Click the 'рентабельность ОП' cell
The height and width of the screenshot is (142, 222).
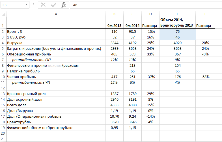[x=56, y=60]
